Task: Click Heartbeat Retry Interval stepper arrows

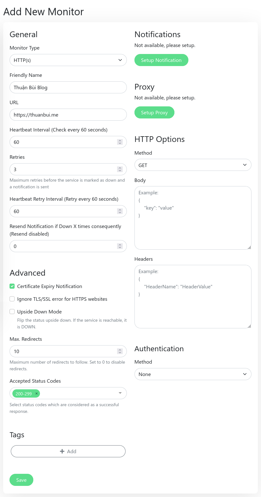Action: [x=120, y=211]
